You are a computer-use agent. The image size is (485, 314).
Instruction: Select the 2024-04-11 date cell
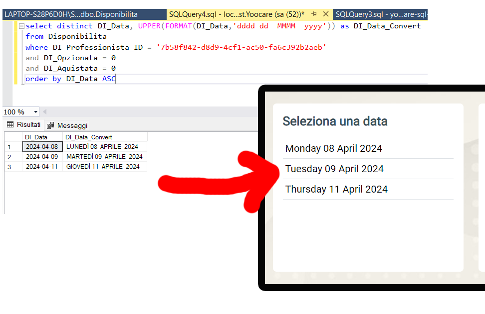click(x=42, y=166)
